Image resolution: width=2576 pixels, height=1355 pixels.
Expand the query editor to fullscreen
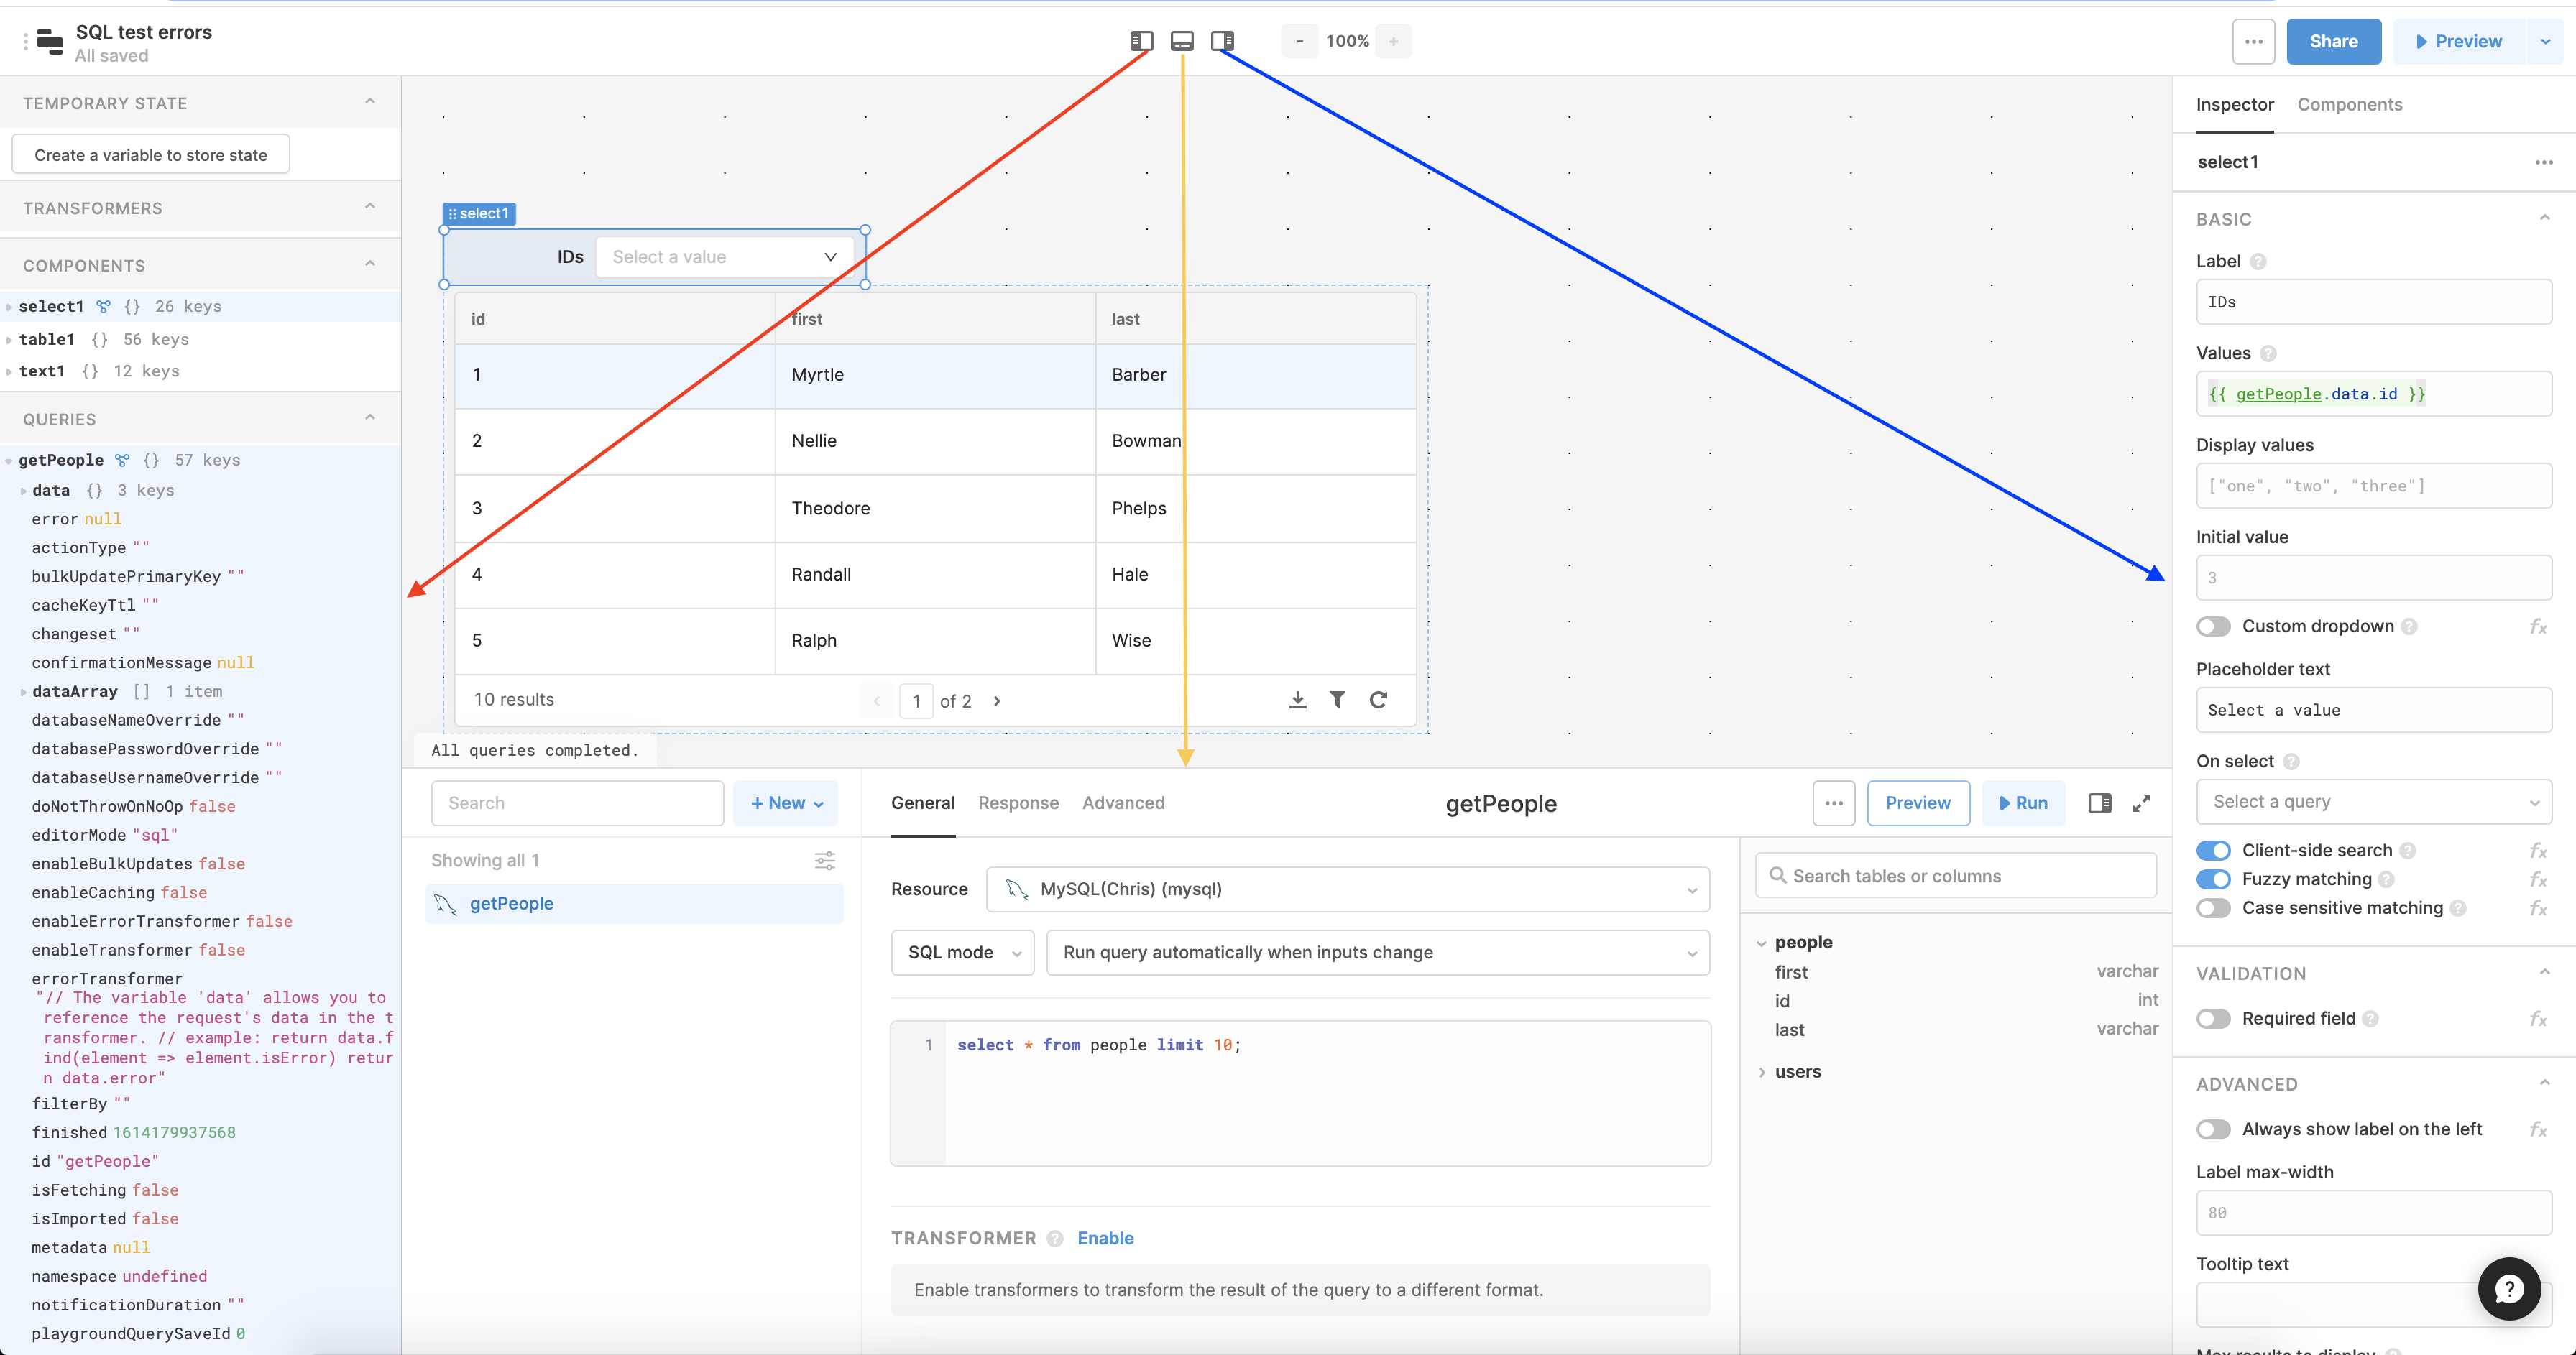click(2141, 803)
